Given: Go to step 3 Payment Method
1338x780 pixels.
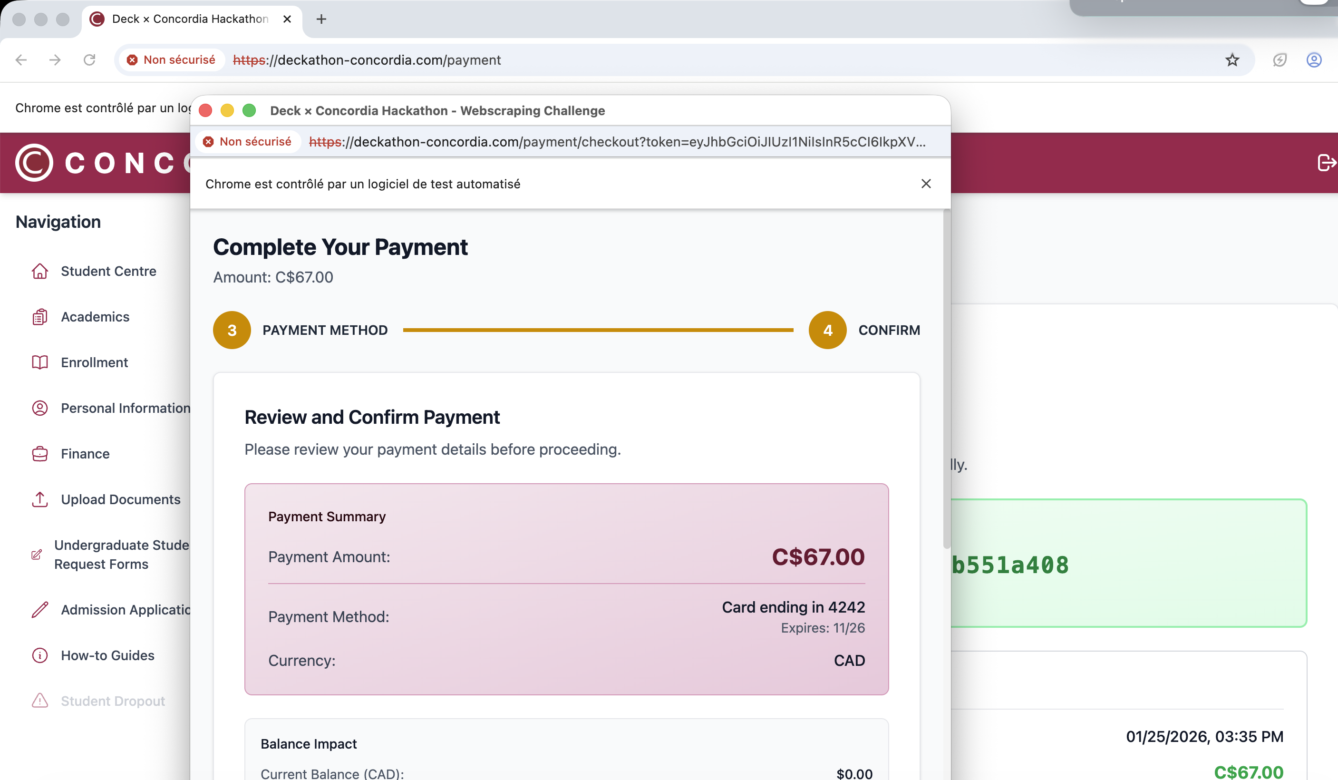Looking at the screenshot, I should click(232, 330).
